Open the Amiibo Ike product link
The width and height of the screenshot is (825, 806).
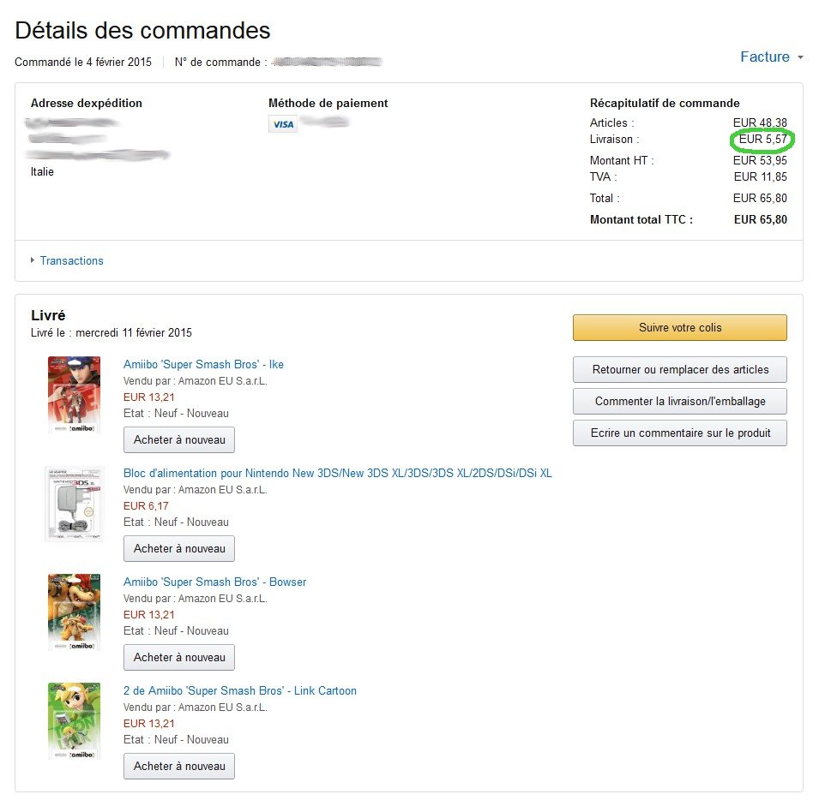pyautogui.click(x=203, y=364)
